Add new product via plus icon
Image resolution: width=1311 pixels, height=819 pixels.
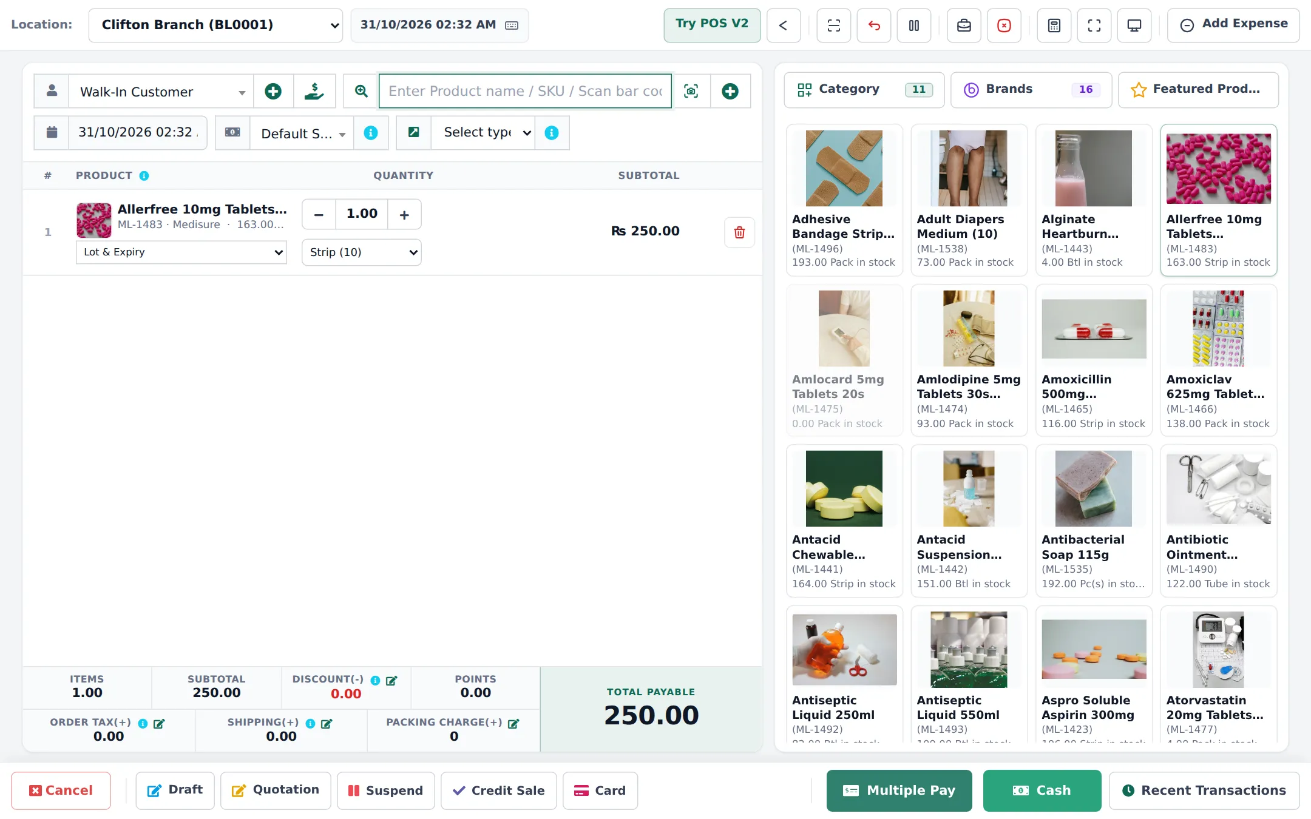tap(730, 92)
